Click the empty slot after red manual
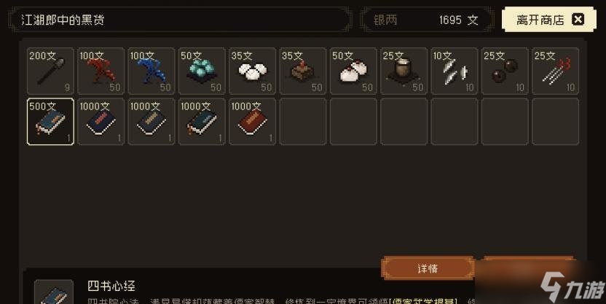606x304 pixels. [x=303, y=122]
